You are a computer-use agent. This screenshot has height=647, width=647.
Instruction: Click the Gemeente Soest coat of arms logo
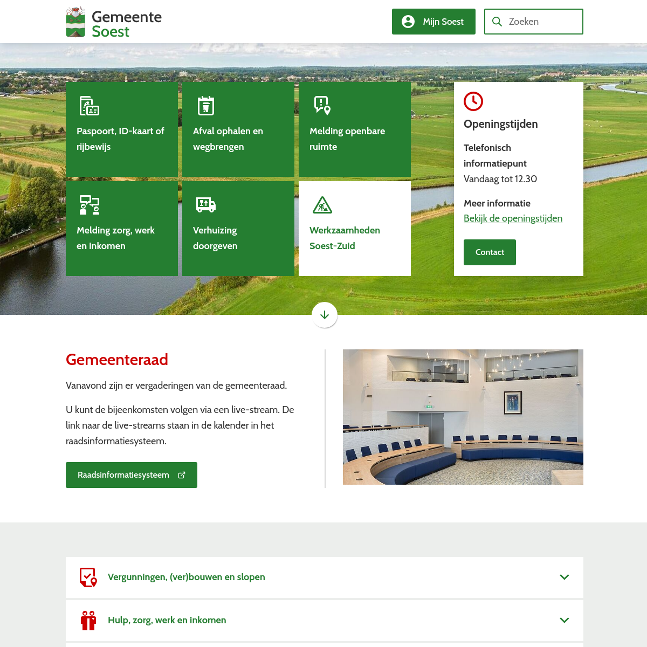pos(75,22)
